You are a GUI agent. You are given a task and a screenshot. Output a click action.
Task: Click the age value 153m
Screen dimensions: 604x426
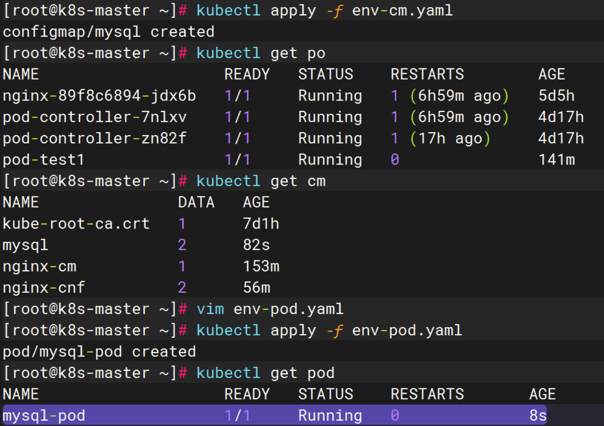[x=261, y=267]
